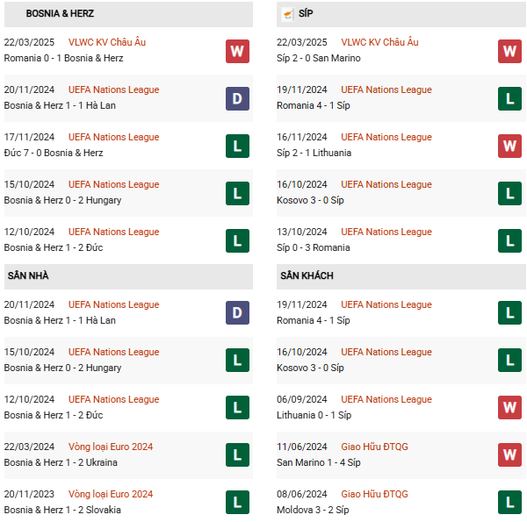Click L badge for Moldova 3 - 2 Síp
The width and height of the screenshot is (527, 522).
[x=509, y=502]
